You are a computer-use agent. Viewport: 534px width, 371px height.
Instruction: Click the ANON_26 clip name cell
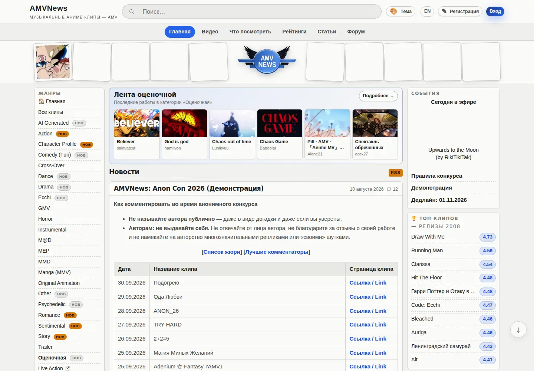click(247, 311)
